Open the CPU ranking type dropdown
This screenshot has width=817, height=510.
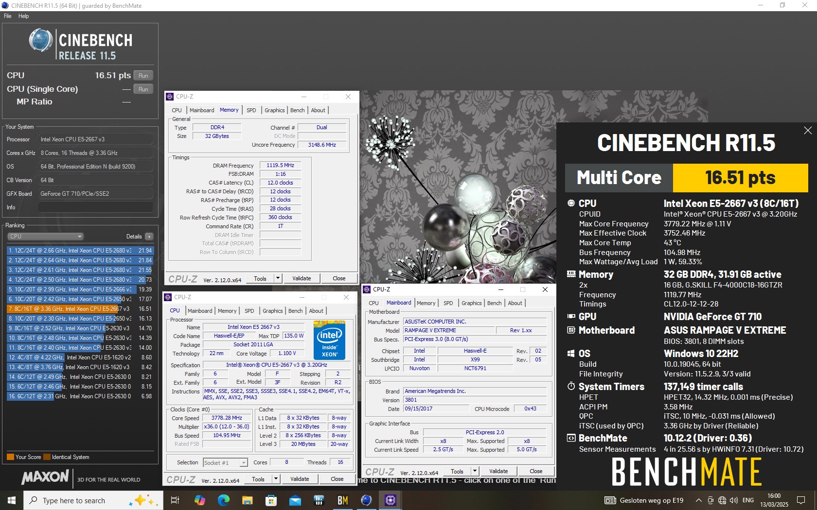point(45,237)
